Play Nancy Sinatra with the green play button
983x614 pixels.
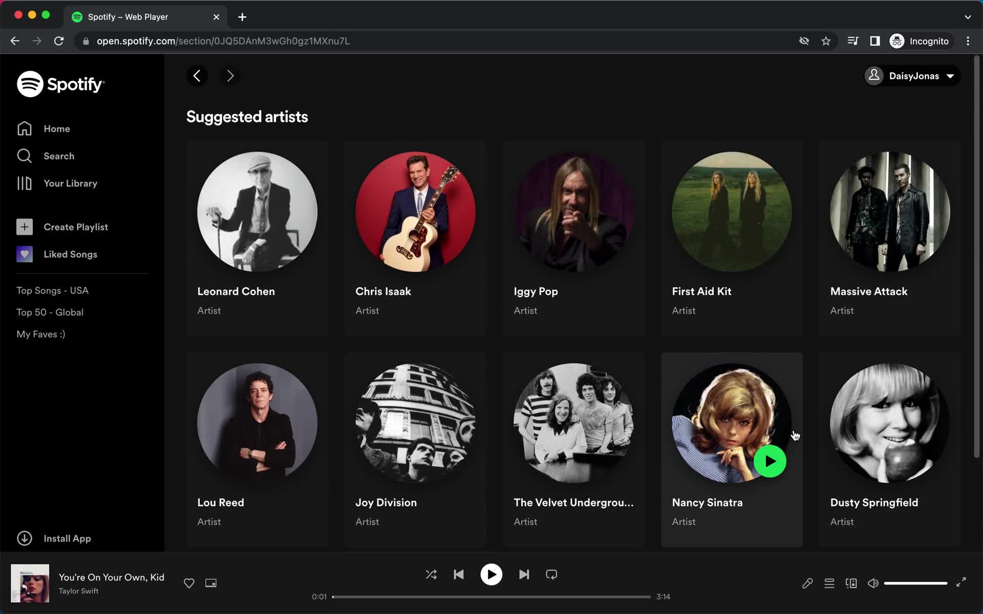coord(770,461)
